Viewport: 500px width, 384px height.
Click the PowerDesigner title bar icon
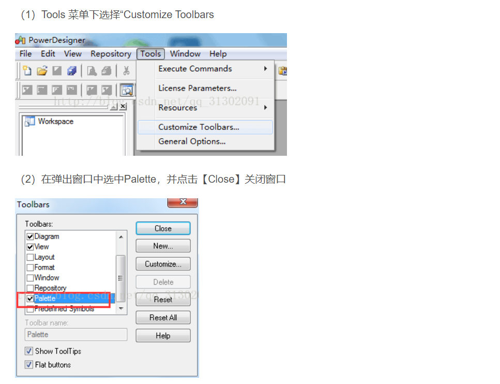20,40
